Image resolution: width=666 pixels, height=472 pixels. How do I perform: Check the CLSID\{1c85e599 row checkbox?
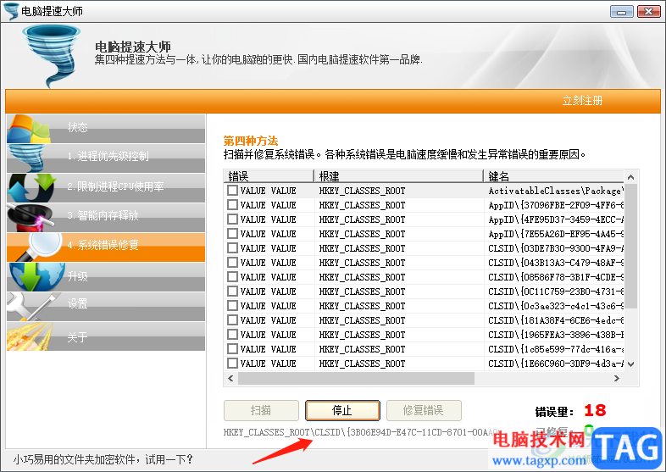232,349
